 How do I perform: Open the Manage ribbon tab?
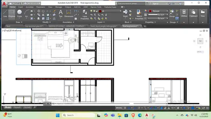59,7
